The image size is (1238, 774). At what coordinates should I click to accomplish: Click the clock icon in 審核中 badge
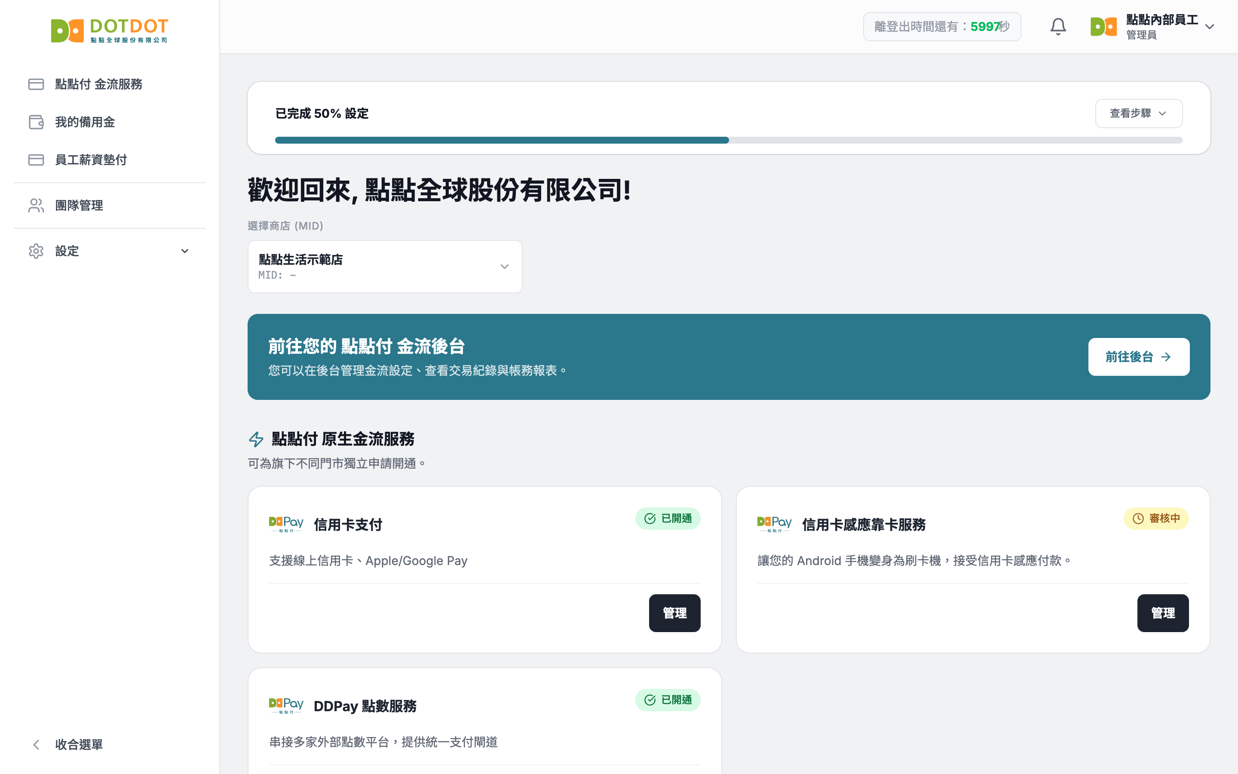(1138, 519)
